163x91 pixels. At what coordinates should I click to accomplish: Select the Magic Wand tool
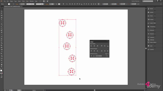(2, 13)
